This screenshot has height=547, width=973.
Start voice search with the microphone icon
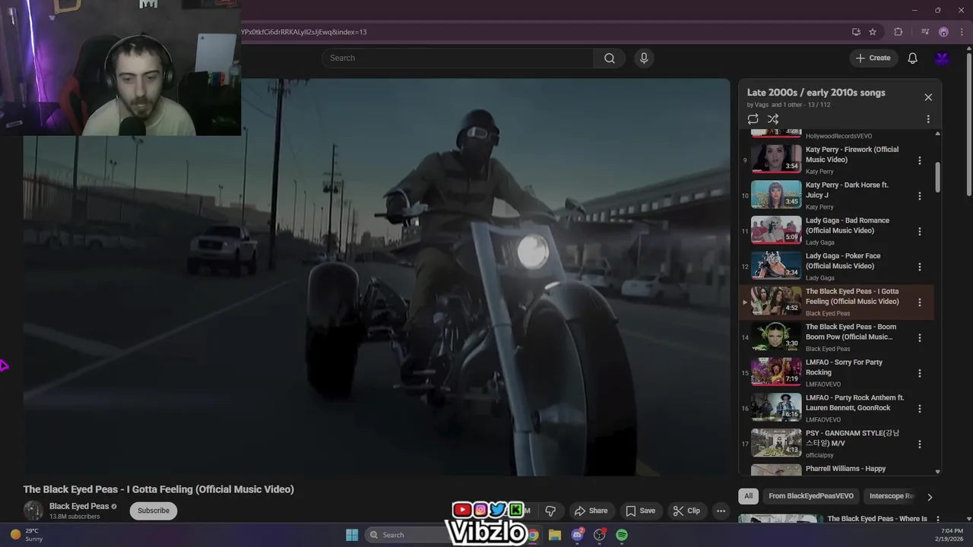point(644,58)
